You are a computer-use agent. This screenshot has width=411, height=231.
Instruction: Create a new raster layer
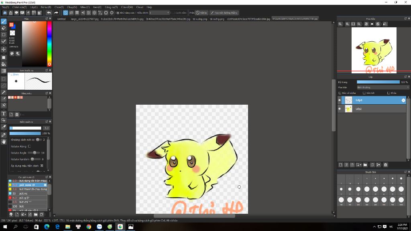click(340, 165)
